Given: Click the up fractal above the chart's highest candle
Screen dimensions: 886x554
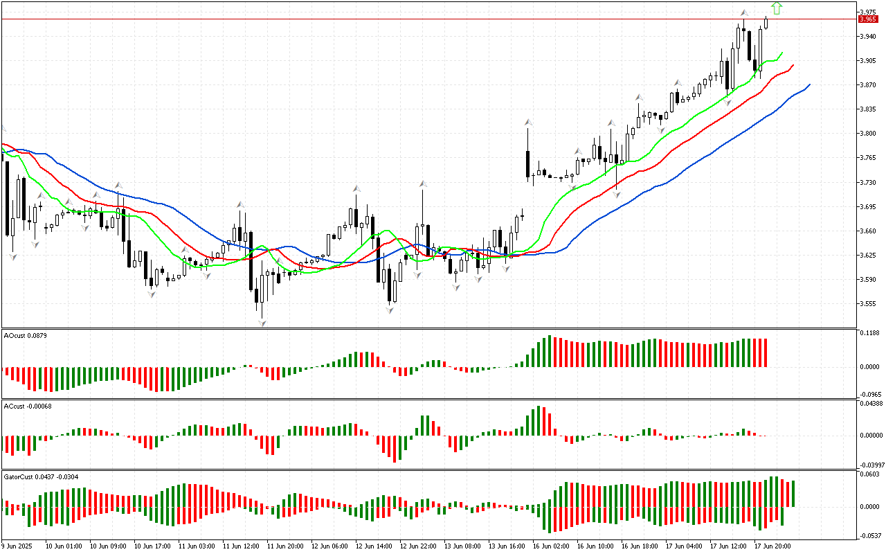Looking at the screenshot, I should [x=743, y=13].
